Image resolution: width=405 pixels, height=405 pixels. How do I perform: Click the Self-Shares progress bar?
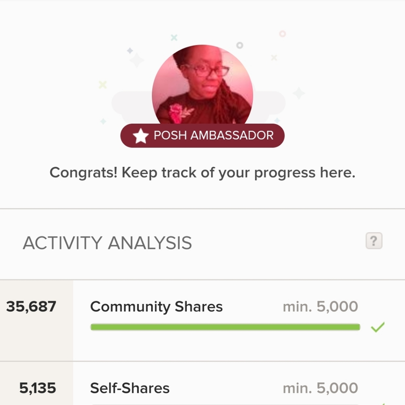click(225, 404)
